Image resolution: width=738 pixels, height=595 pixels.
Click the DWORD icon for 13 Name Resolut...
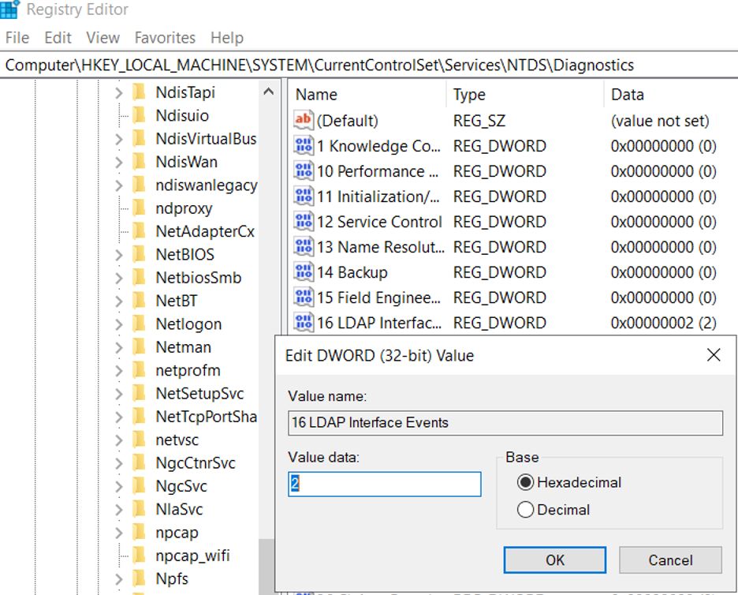303,246
